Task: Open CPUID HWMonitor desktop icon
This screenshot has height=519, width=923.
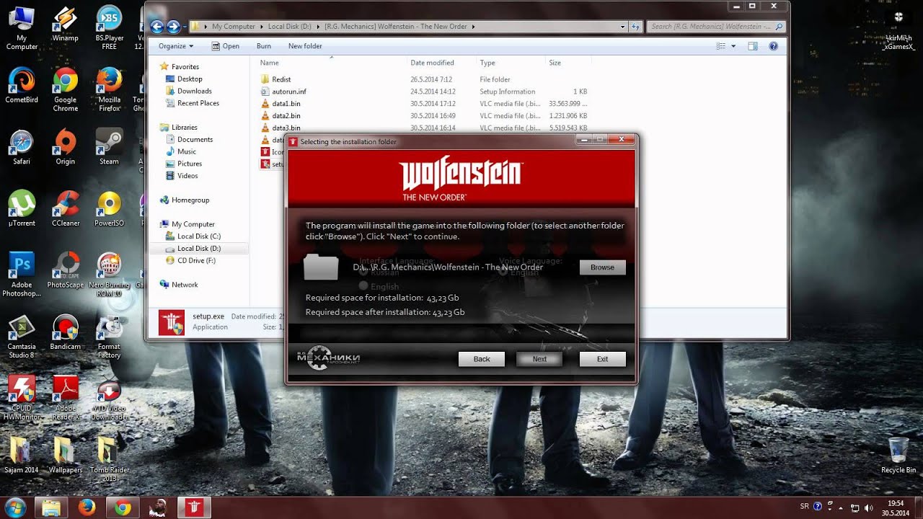Action: (22, 398)
